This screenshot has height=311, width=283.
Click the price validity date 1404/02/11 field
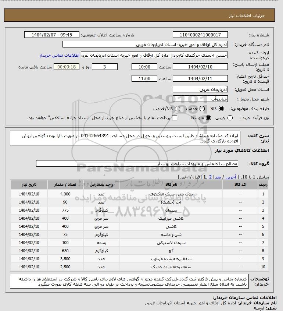pyautogui.click(x=200, y=78)
